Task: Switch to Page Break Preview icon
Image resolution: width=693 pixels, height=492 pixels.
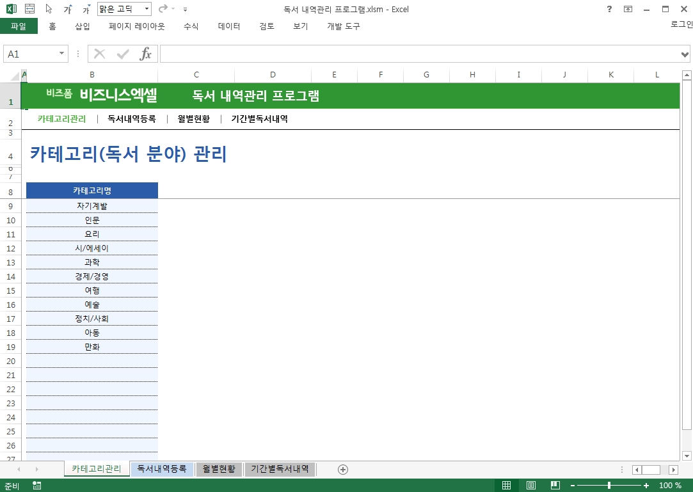Action: tap(555, 486)
